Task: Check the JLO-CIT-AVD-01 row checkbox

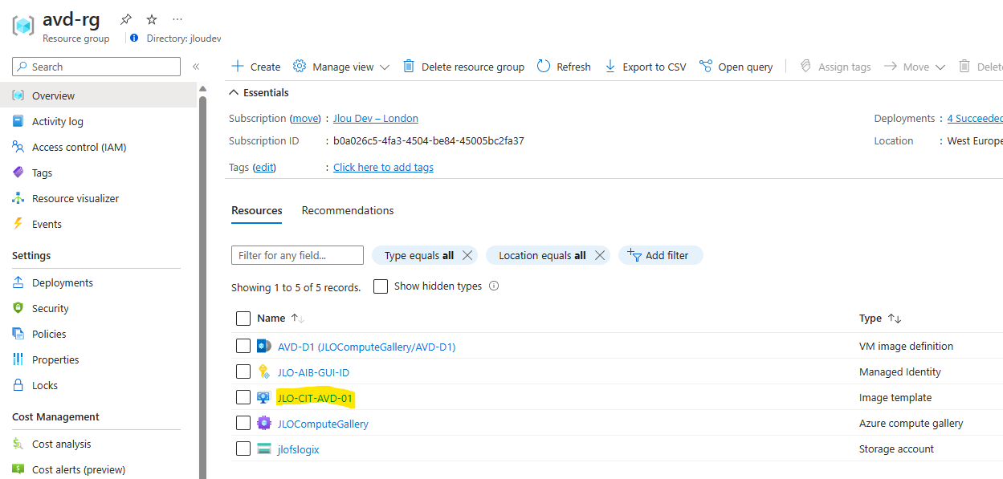Action: point(243,397)
